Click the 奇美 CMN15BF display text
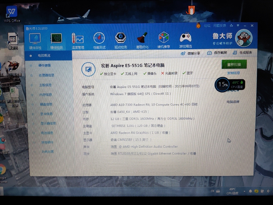273x205 pixels. [131, 140]
